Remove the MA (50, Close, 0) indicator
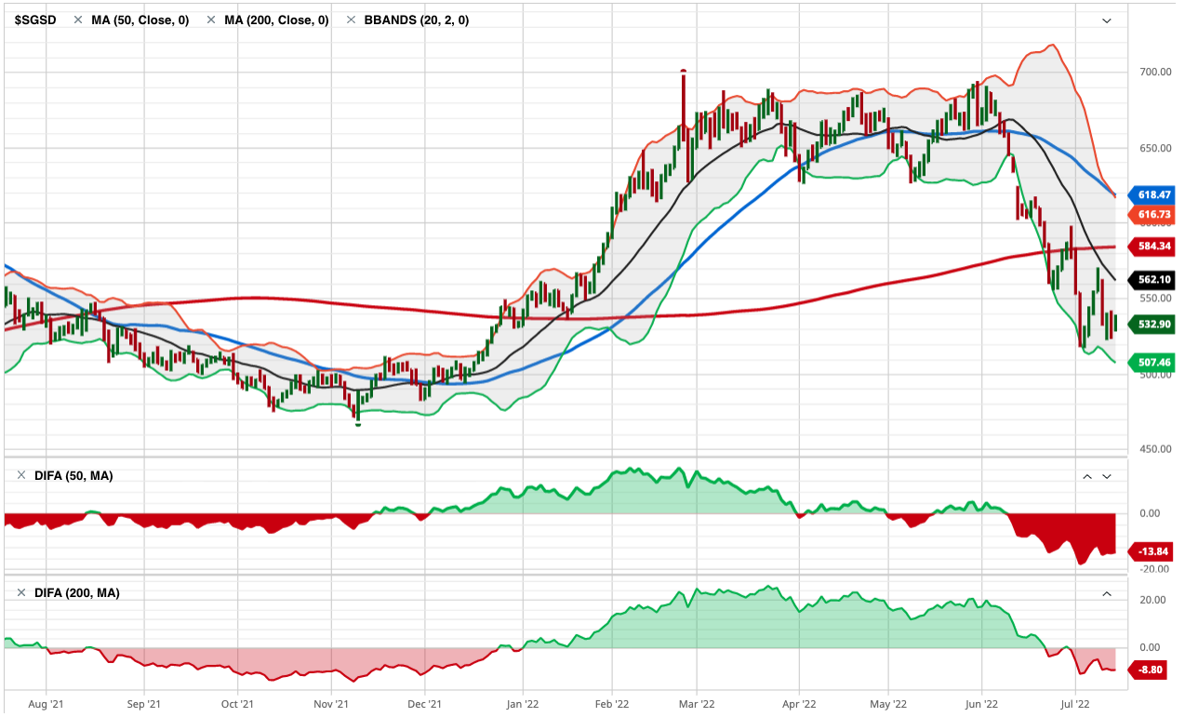Screen dimensions: 1185x717 (77, 20)
